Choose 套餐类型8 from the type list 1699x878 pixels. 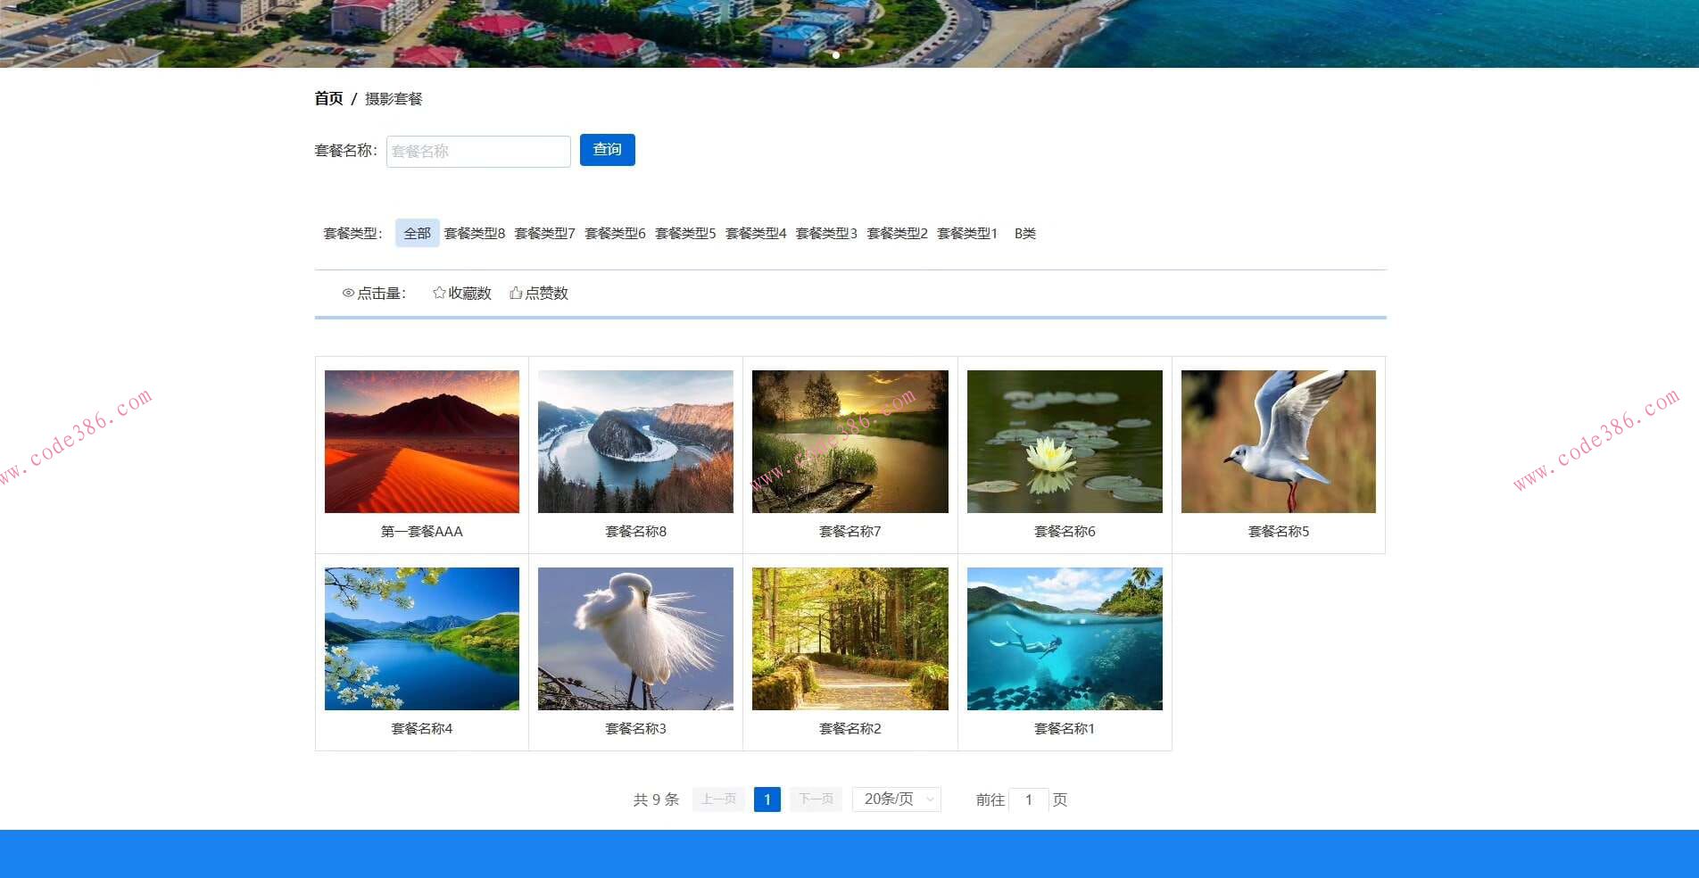tap(475, 233)
